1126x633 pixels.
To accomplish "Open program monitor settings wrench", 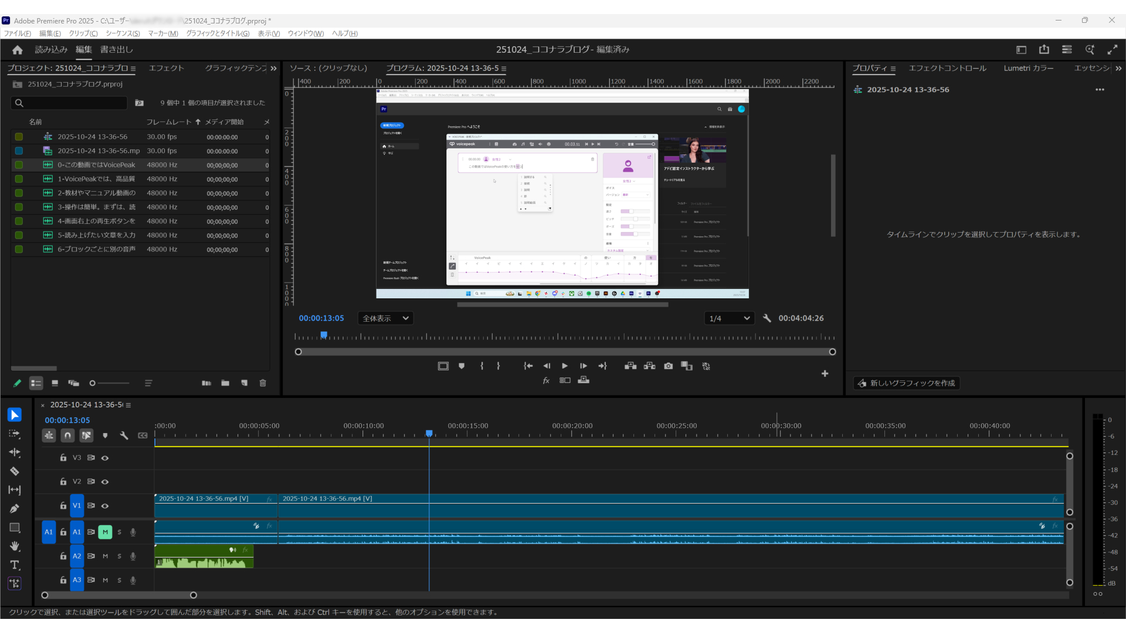I will [767, 318].
